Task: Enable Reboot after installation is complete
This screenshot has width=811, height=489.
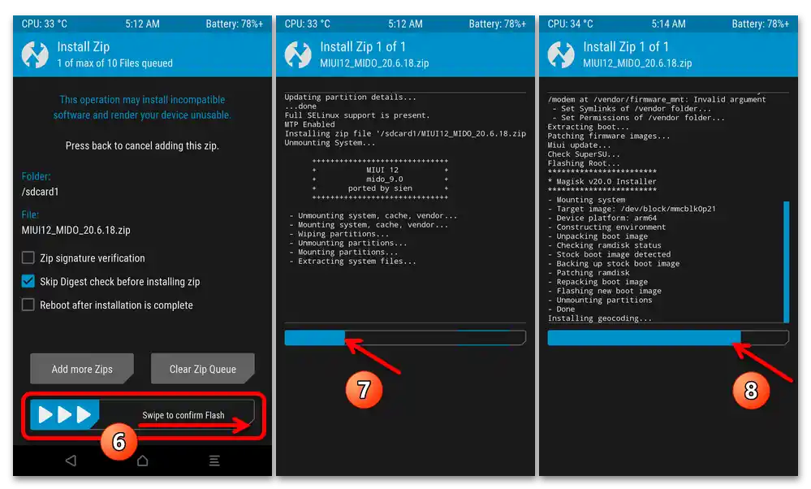Action: tap(28, 305)
